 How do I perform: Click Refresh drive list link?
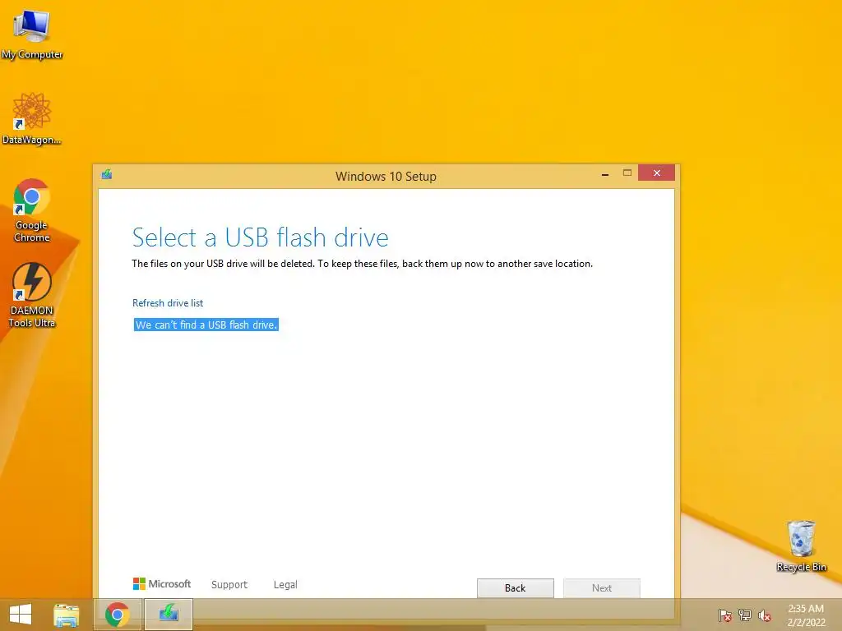pyautogui.click(x=168, y=302)
